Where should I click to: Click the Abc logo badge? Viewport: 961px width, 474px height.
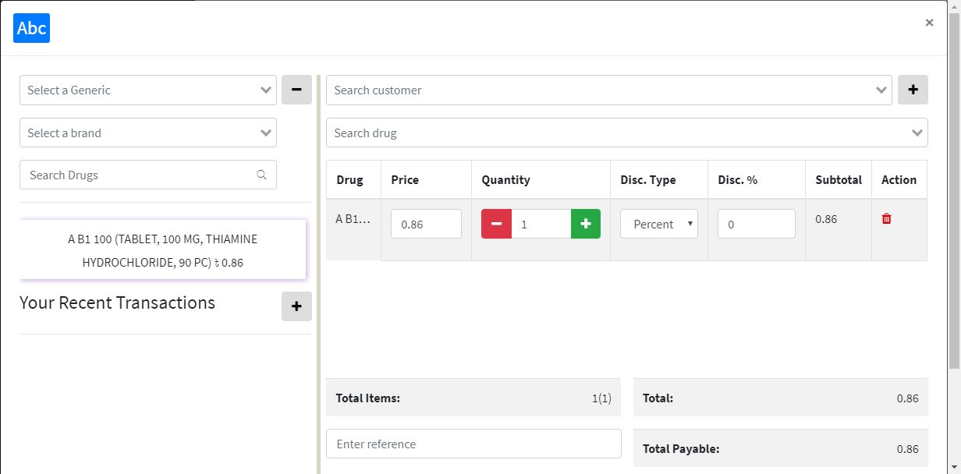click(x=32, y=29)
